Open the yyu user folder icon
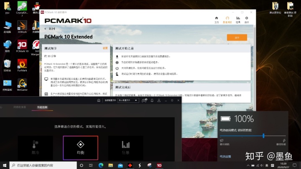This screenshot has height=169, width=301. coord(7,8)
